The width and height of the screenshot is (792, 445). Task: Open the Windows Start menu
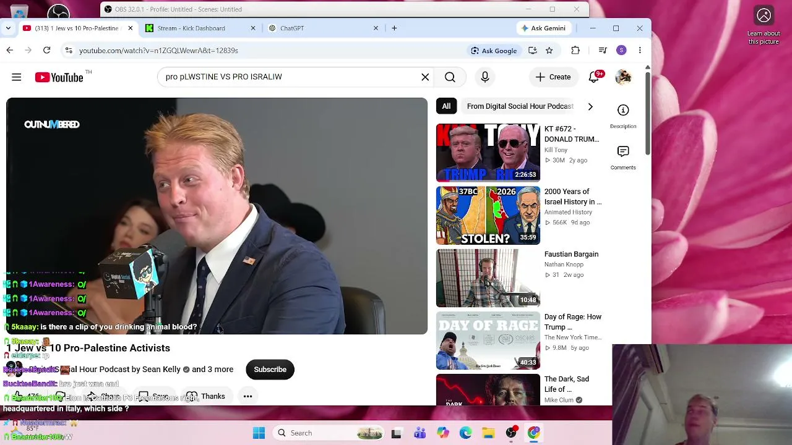pyautogui.click(x=259, y=433)
